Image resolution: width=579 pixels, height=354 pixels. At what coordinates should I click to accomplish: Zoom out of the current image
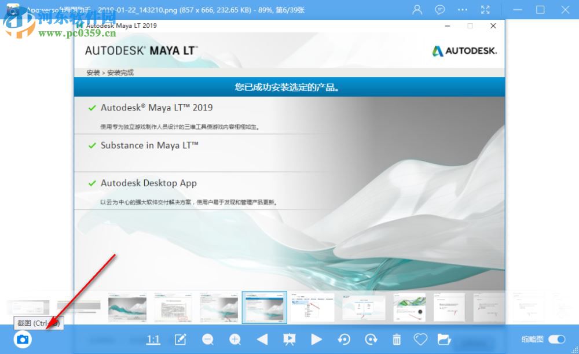(208, 339)
